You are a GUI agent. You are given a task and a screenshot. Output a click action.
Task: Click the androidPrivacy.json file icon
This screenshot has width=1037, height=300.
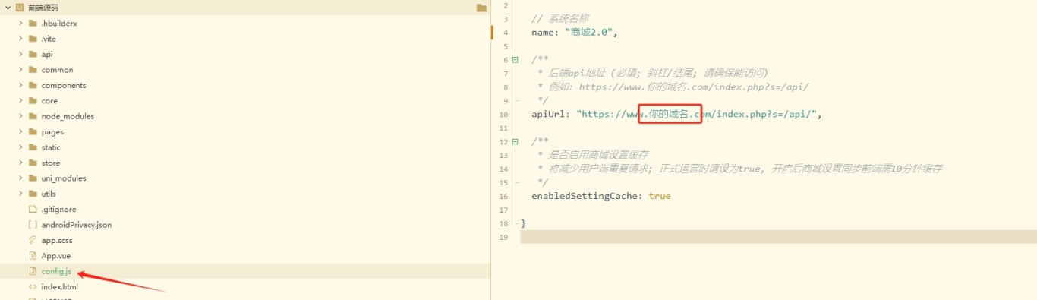[x=33, y=225]
